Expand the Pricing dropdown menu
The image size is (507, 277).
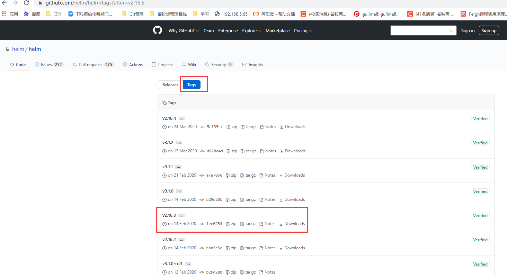(x=303, y=31)
